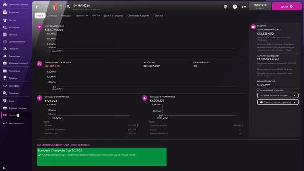Toggle club switcher up/down chevrons
This screenshot has height=171, width=304.
(x=61, y=7)
